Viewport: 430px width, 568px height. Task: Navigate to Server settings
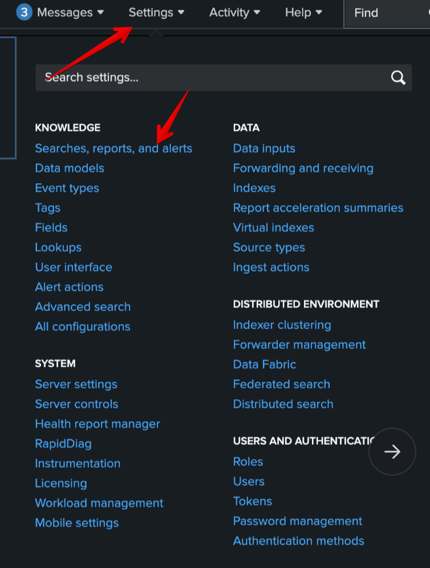76,384
